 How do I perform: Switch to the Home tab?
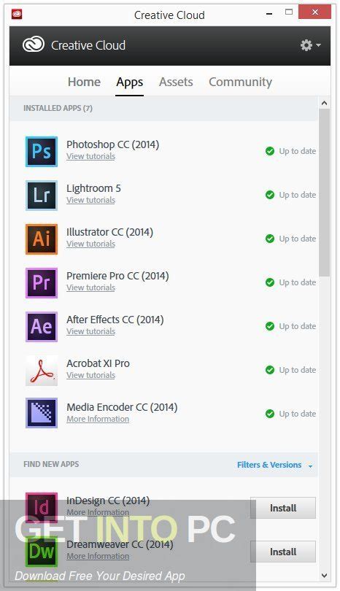[84, 82]
